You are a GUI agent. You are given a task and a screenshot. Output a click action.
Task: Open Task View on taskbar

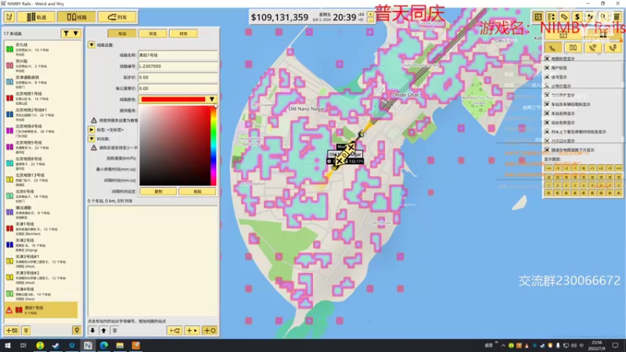pyautogui.click(x=23, y=345)
